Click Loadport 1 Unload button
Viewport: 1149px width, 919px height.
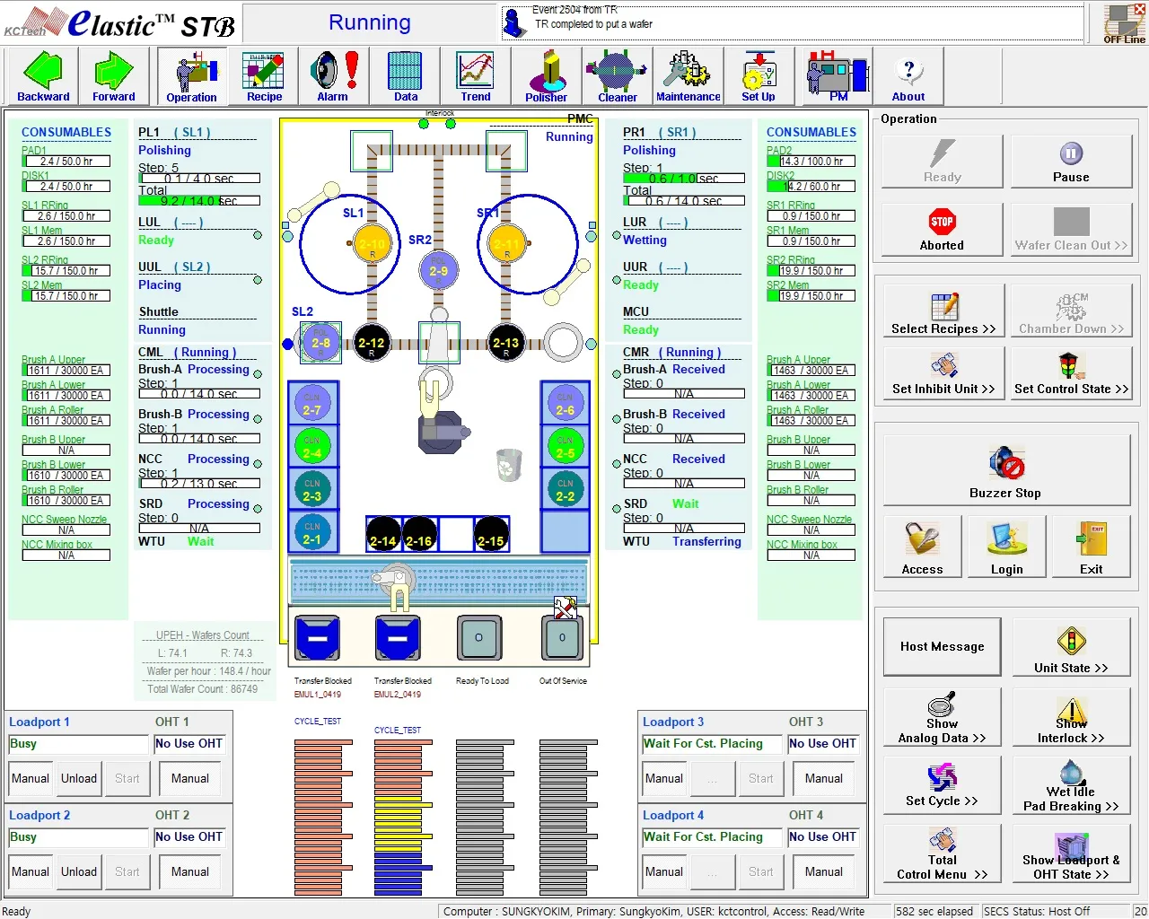click(79, 778)
